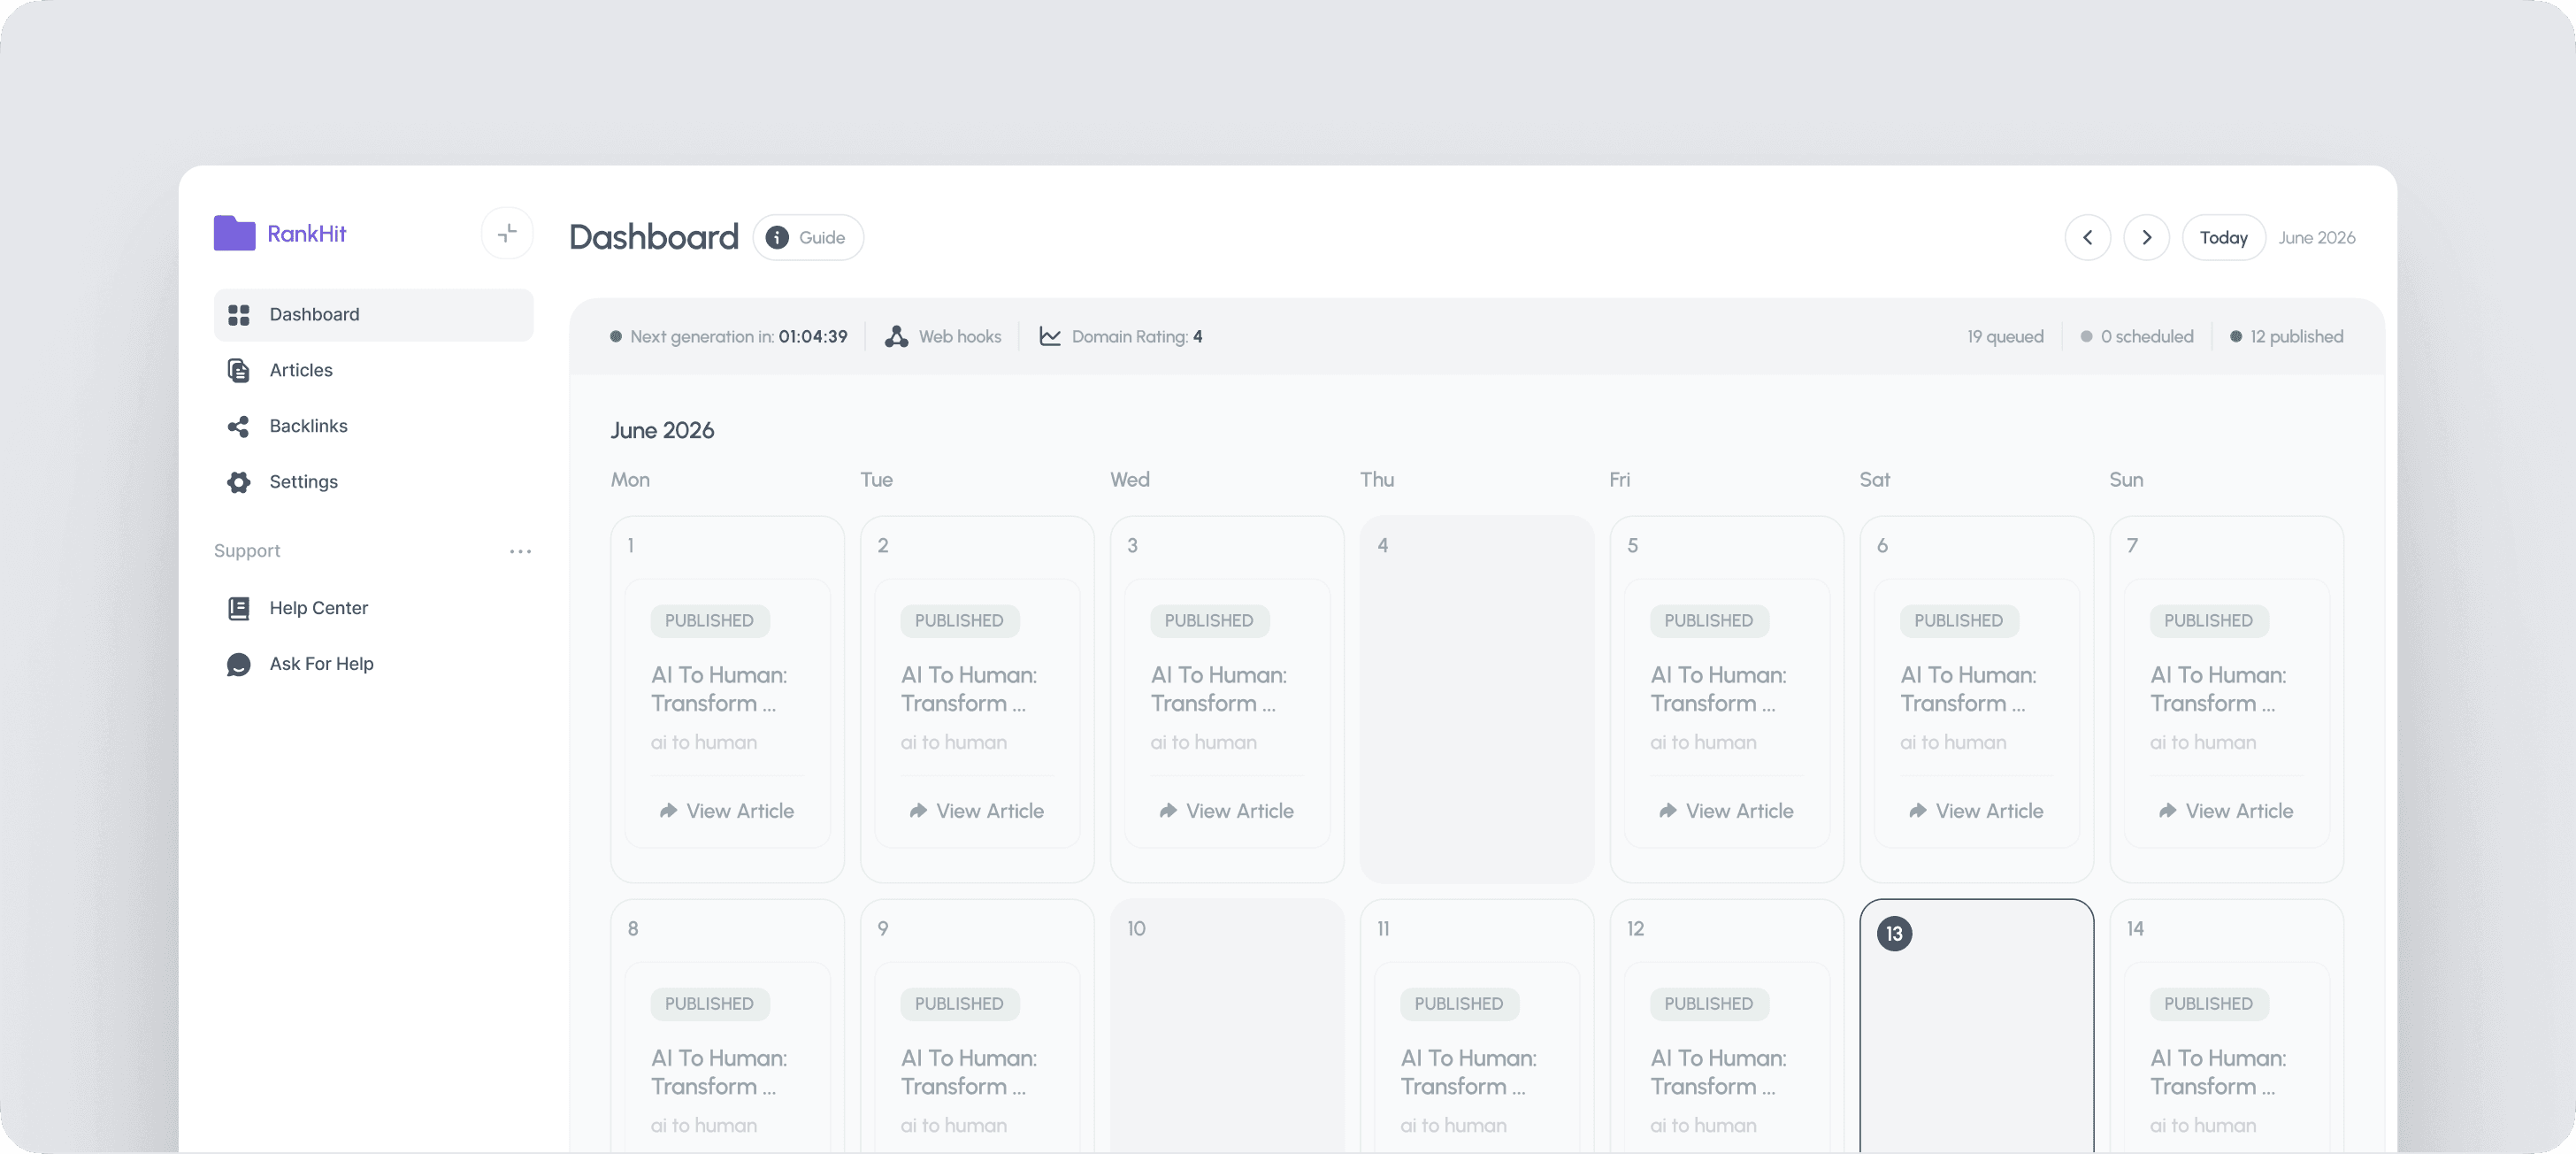Click the share arrow icon on June 3 card
The width and height of the screenshot is (2576, 1154).
point(1168,811)
